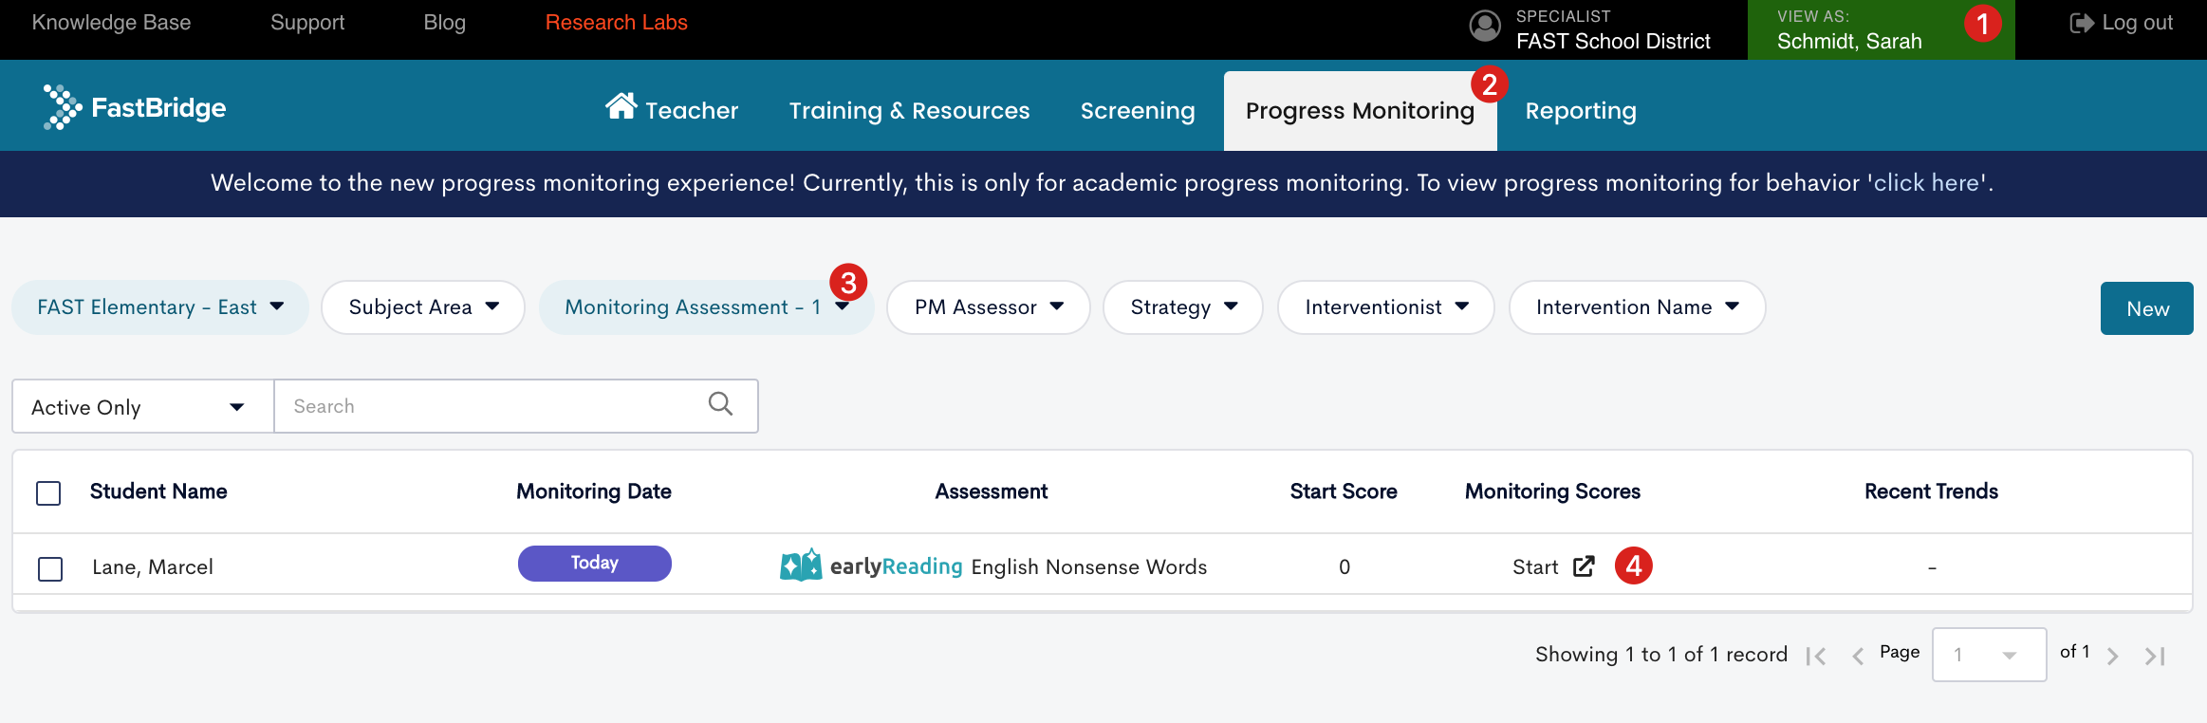Click View As Schmidt, Sarah panel

point(1882,29)
